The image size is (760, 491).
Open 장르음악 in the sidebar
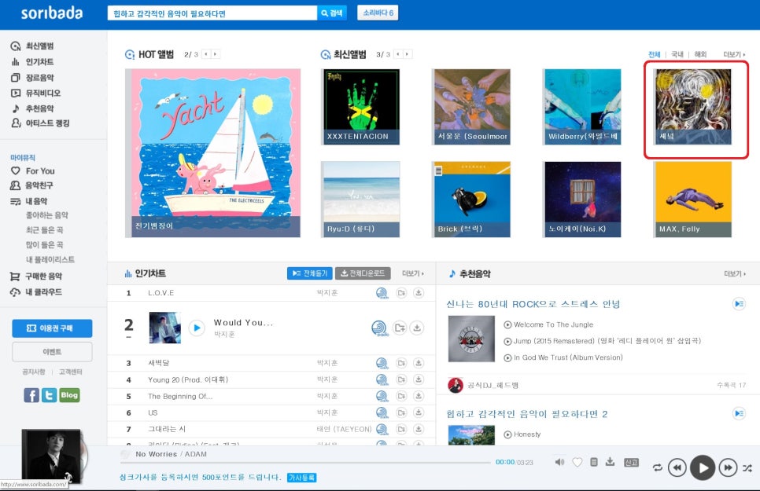point(32,78)
